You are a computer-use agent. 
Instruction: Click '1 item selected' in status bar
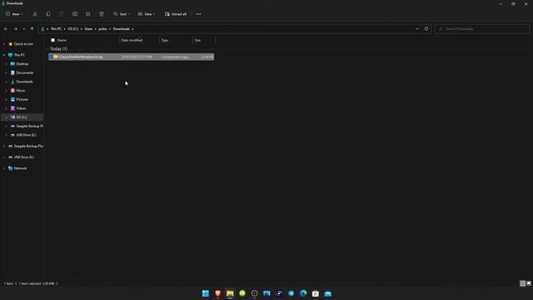pos(30,283)
